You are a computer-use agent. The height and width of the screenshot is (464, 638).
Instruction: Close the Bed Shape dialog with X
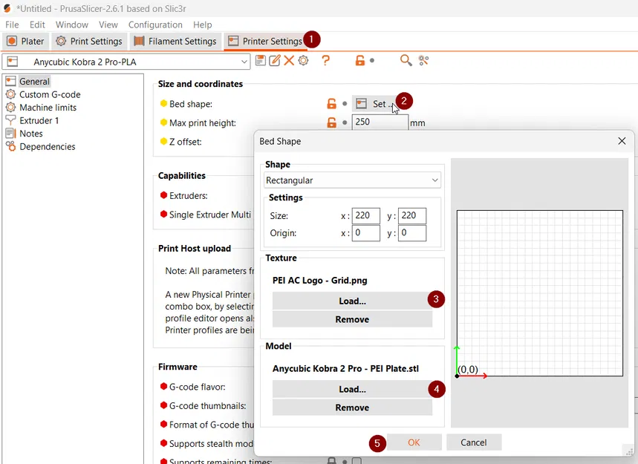622,141
